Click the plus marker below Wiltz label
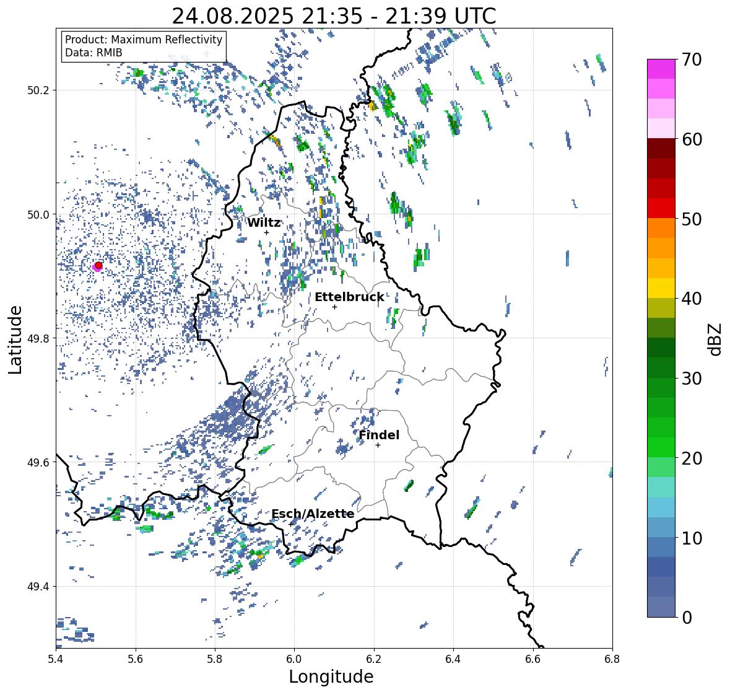This screenshot has width=730, height=692. point(267,232)
